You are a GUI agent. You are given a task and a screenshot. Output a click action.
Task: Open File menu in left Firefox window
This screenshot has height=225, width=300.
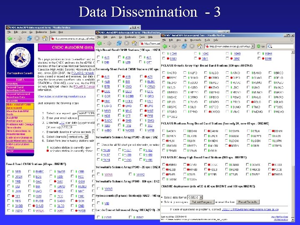(9, 32)
